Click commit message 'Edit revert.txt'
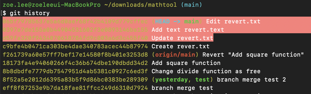Viewport: 311px width, 94px height. 233,21
